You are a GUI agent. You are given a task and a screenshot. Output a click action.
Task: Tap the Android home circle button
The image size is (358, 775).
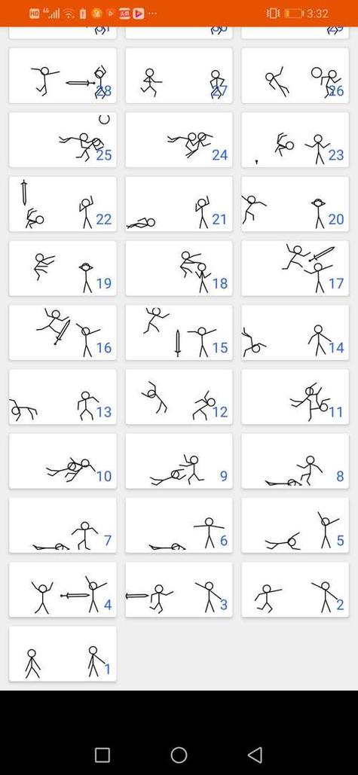(x=179, y=755)
